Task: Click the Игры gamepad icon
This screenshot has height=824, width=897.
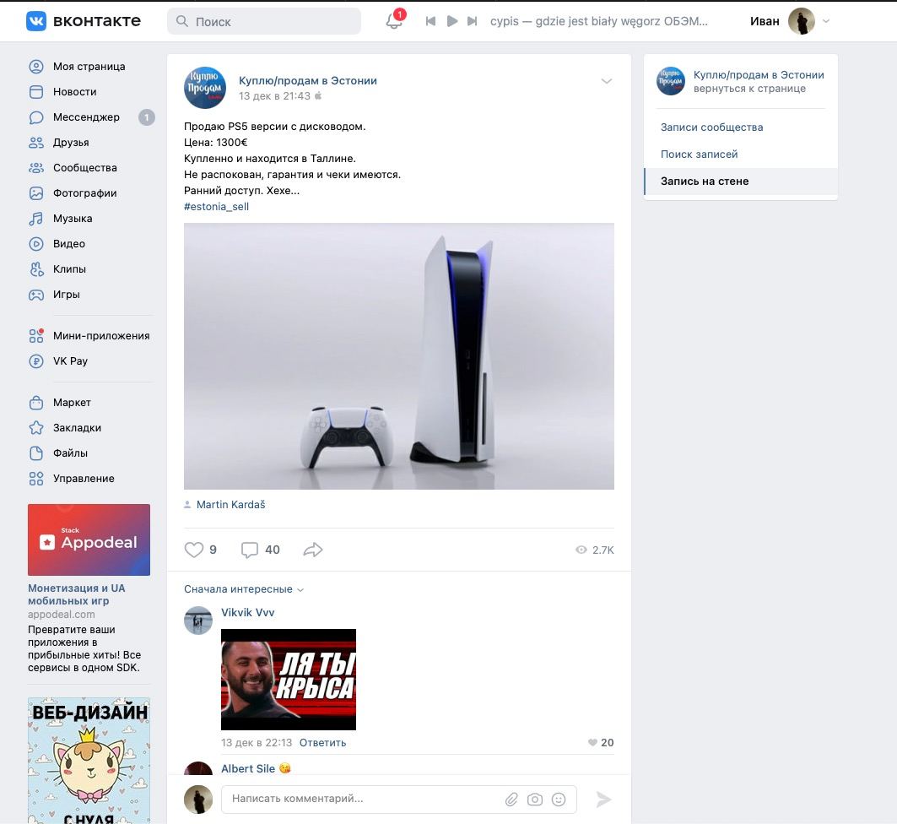Action: click(x=36, y=295)
